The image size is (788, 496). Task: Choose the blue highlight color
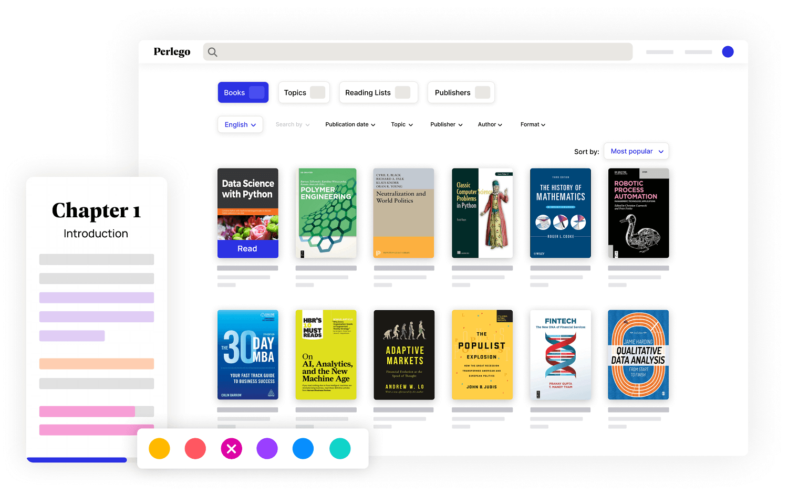(x=303, y=449)
